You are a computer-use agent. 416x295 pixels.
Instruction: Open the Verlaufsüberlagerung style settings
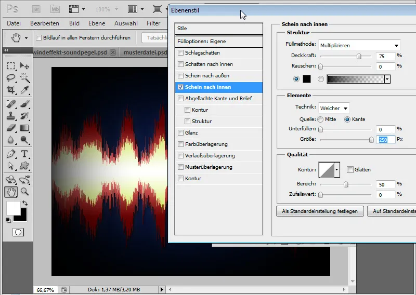210,156
